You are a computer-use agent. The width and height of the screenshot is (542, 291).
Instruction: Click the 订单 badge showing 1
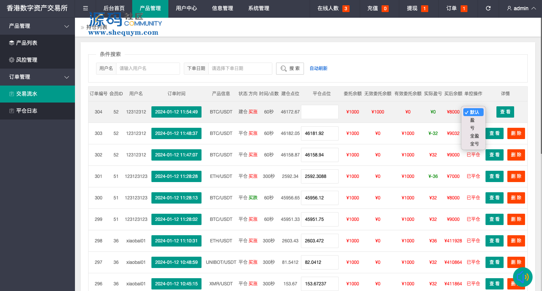coord(464,8)
